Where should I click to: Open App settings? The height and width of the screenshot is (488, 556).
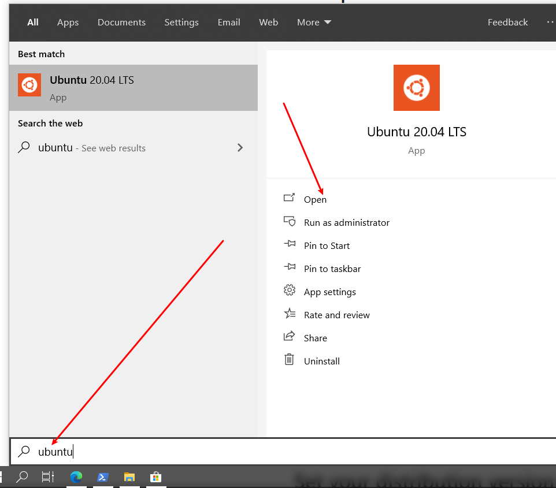pos(330,292)
